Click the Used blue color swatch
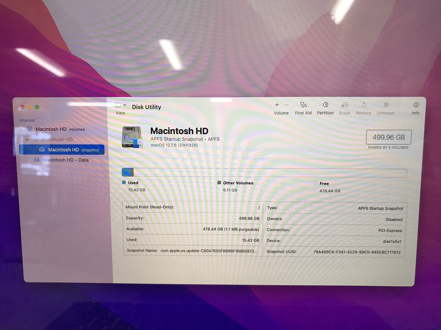Screen dimensions: 441x330 [124, 182]
